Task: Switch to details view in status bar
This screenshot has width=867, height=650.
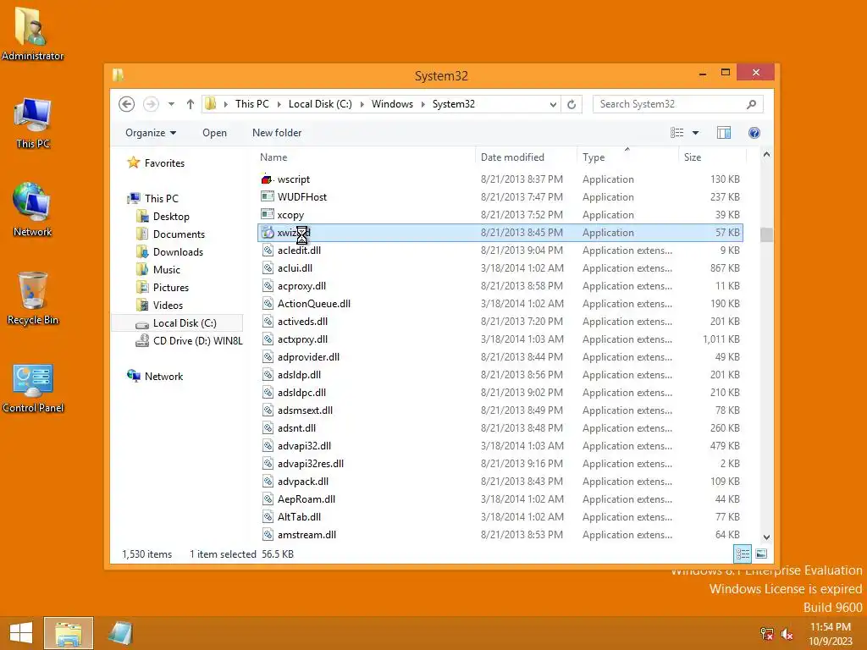Action: tap(743, 554)
